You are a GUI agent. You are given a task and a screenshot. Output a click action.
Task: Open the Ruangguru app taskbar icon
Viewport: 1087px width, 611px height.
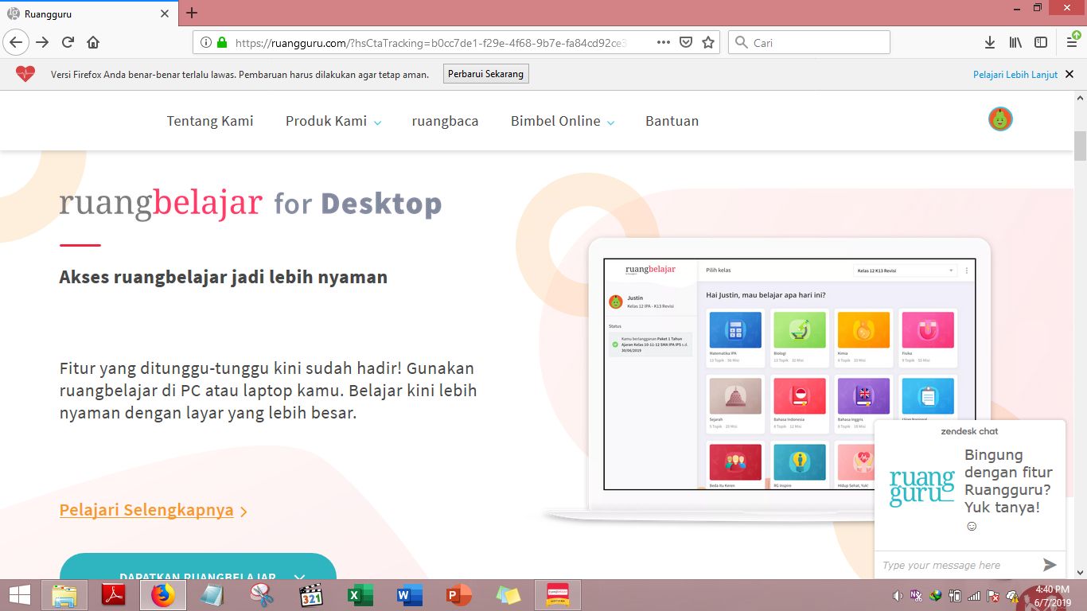click(558, 595)
